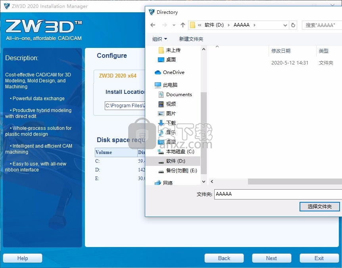The width and height of the screenshot is (342, 268).
Task: Select 此电脑 in navigation pane
Action: (x=170, y=85)
